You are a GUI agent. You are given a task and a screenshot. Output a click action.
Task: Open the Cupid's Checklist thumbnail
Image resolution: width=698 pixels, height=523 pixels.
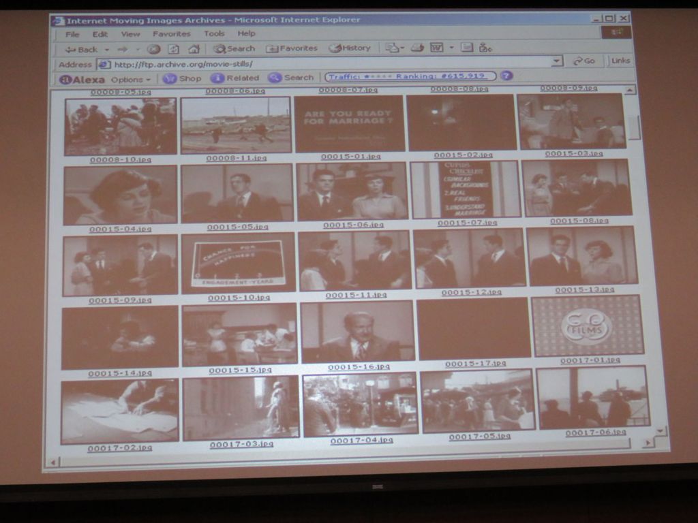465,190
